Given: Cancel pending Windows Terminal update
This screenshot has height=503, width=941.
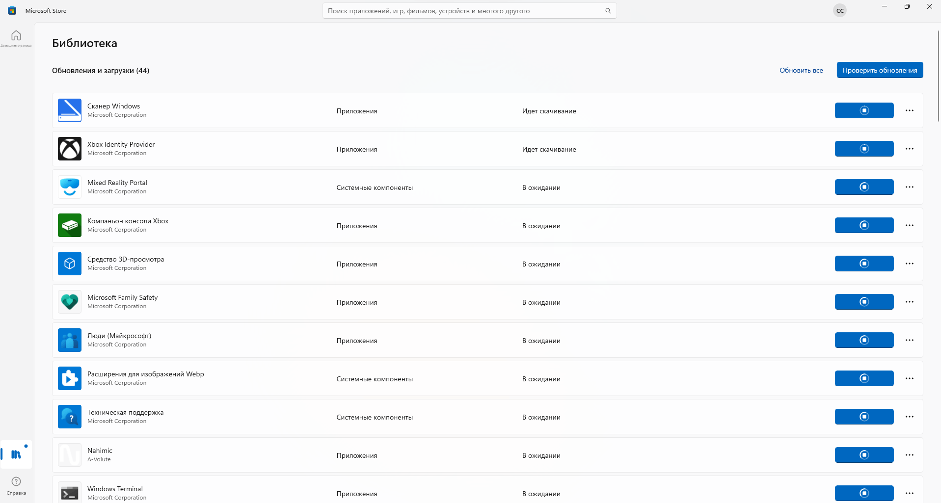Looking at the screenshot, I should tap(864, 493).
